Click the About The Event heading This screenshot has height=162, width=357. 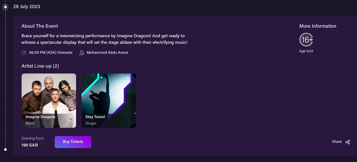tap(40, 26)
